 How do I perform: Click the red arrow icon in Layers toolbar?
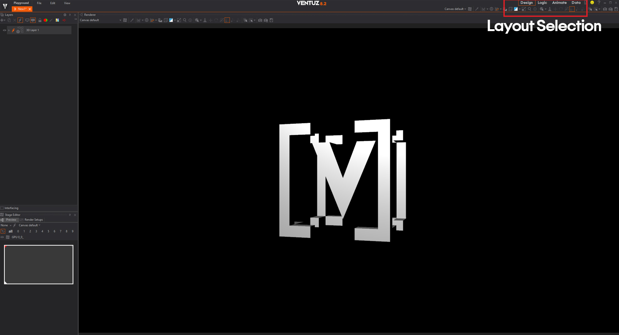64,20
